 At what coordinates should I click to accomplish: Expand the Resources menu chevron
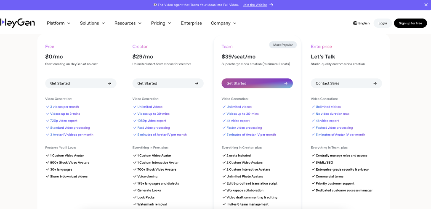[140, 24]
